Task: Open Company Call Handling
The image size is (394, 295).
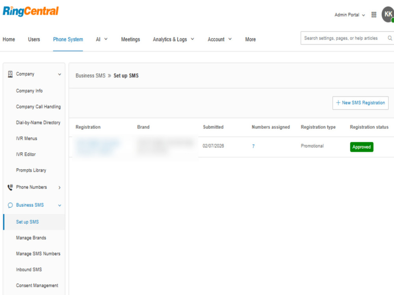Action: [x=39, y=107]
